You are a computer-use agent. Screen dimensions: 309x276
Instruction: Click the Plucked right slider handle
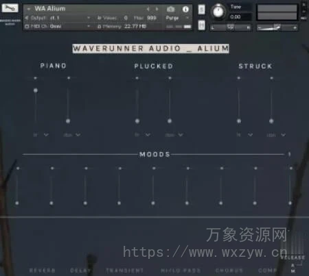point(170,121)
